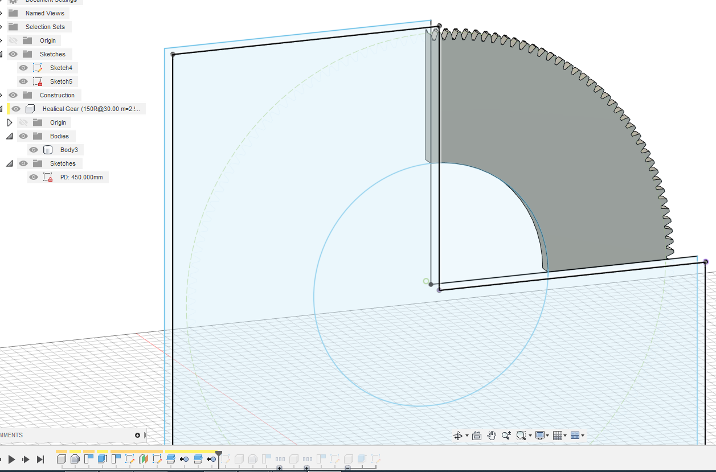Image resolution: width=716 pixels, height=472 pixels.
Task: Click the last greyed sketch feature in timeline
Action: click(376, 459)
